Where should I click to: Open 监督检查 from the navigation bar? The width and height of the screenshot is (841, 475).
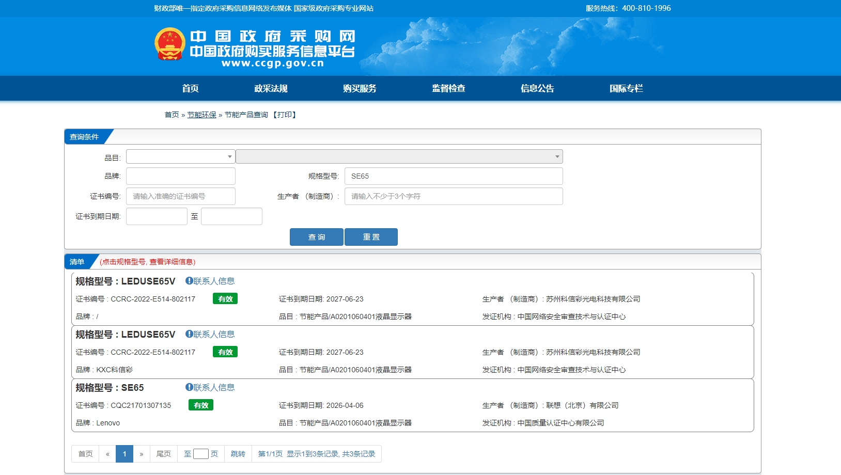pos(448,88)
